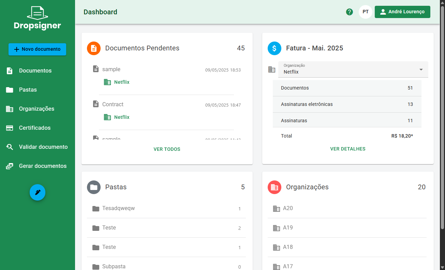Click the blue dollar Fatura icon
Image resolution: width=445 pixels, height=270 pixels.
(275, 48)
